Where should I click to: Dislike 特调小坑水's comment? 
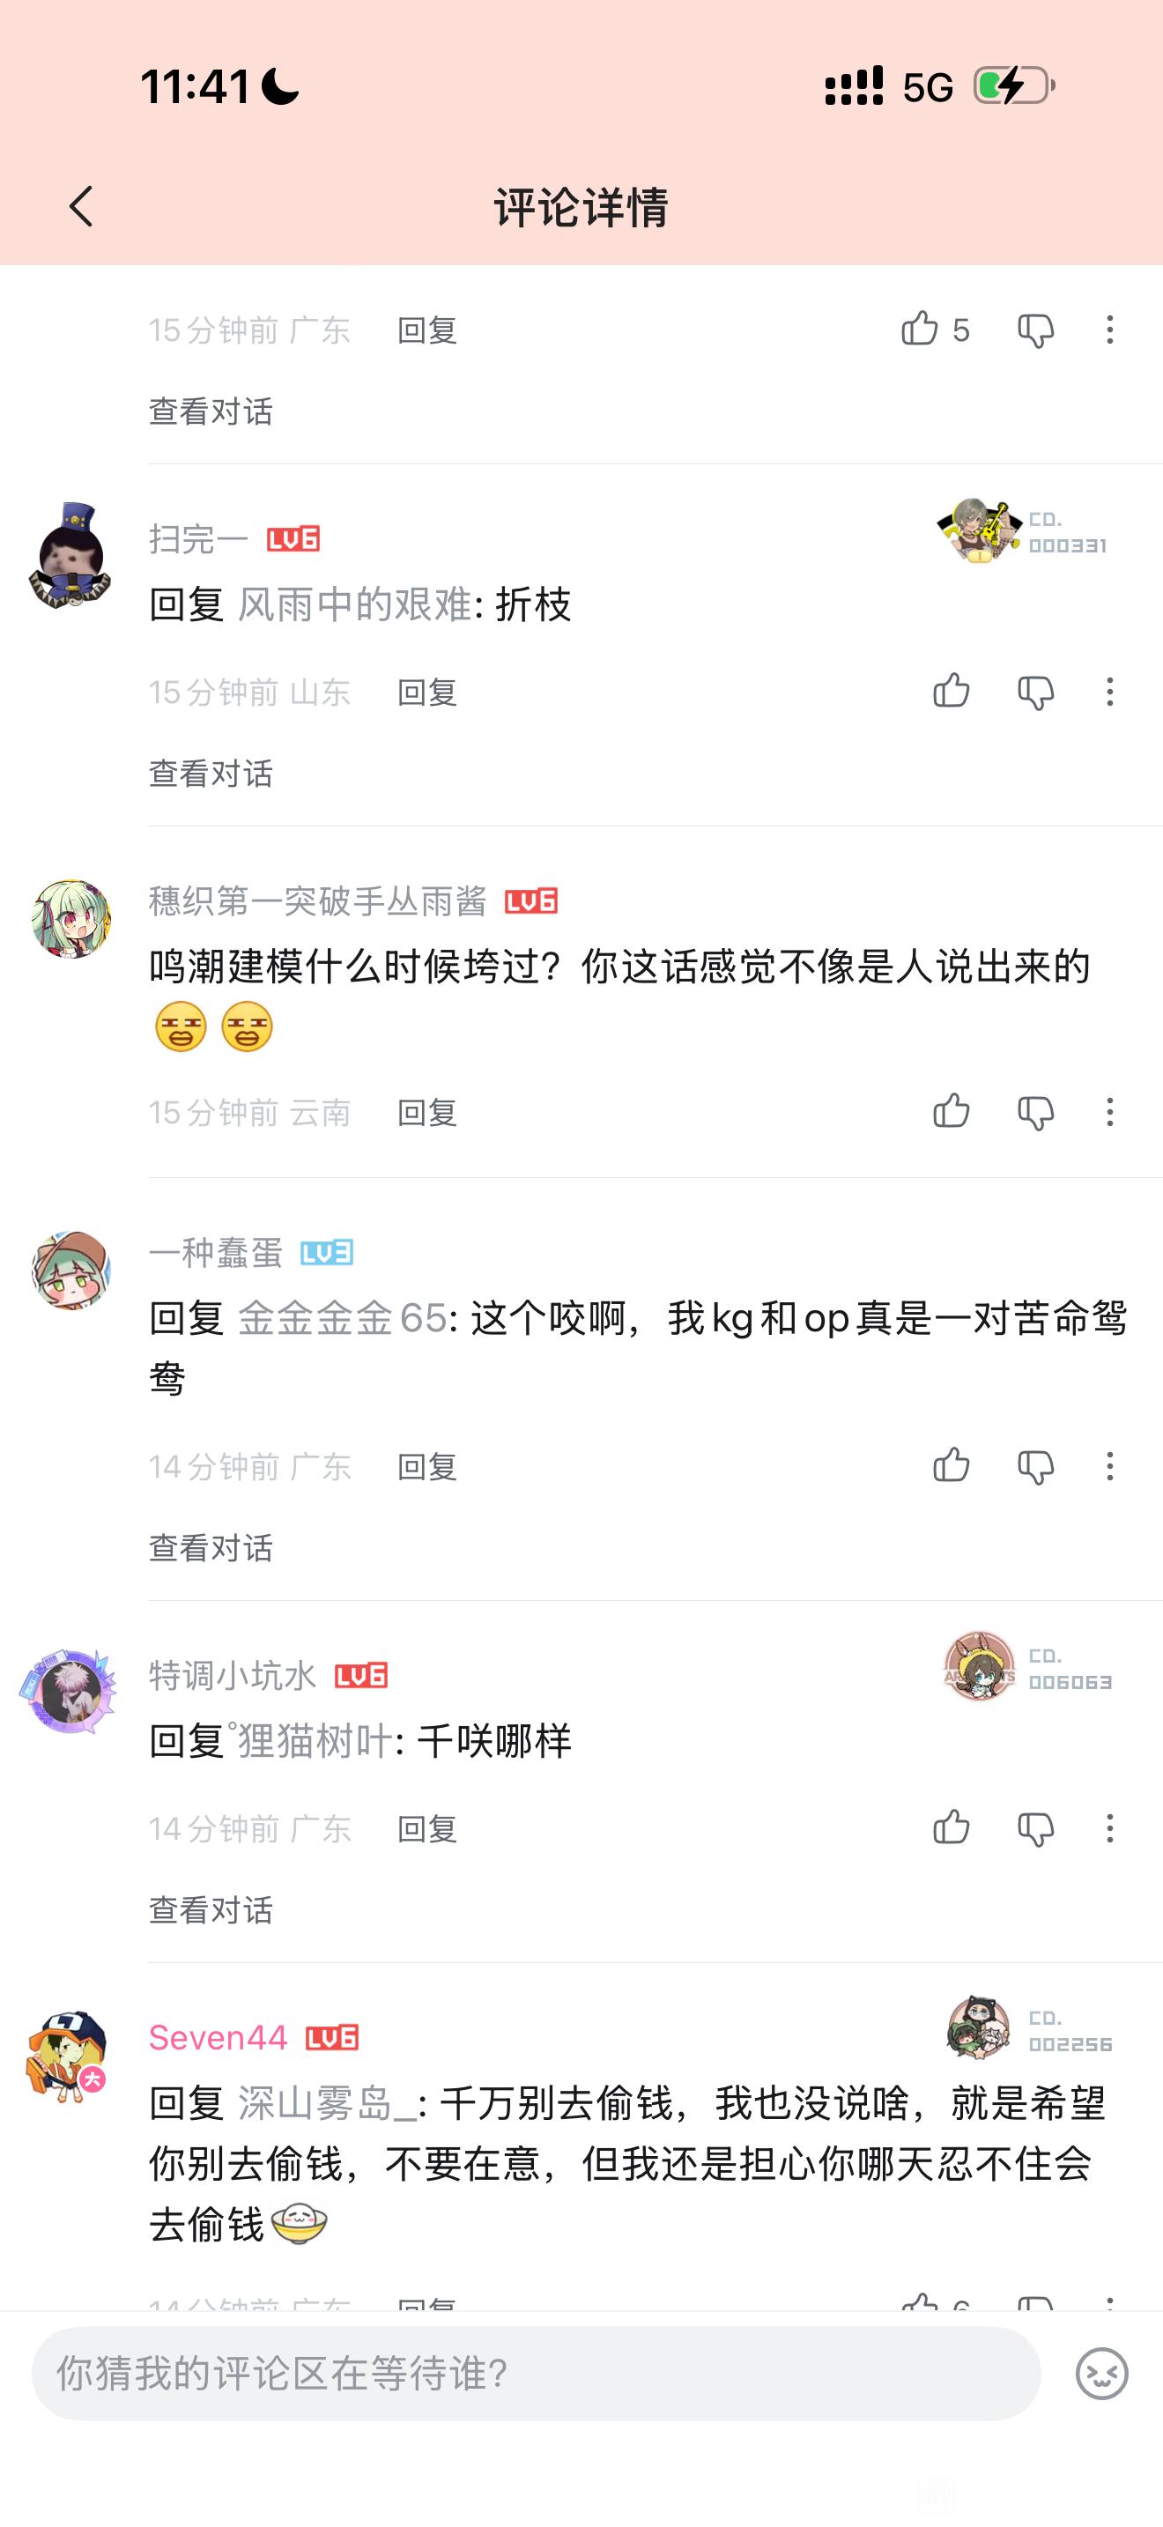[x=1035, y=1829]
